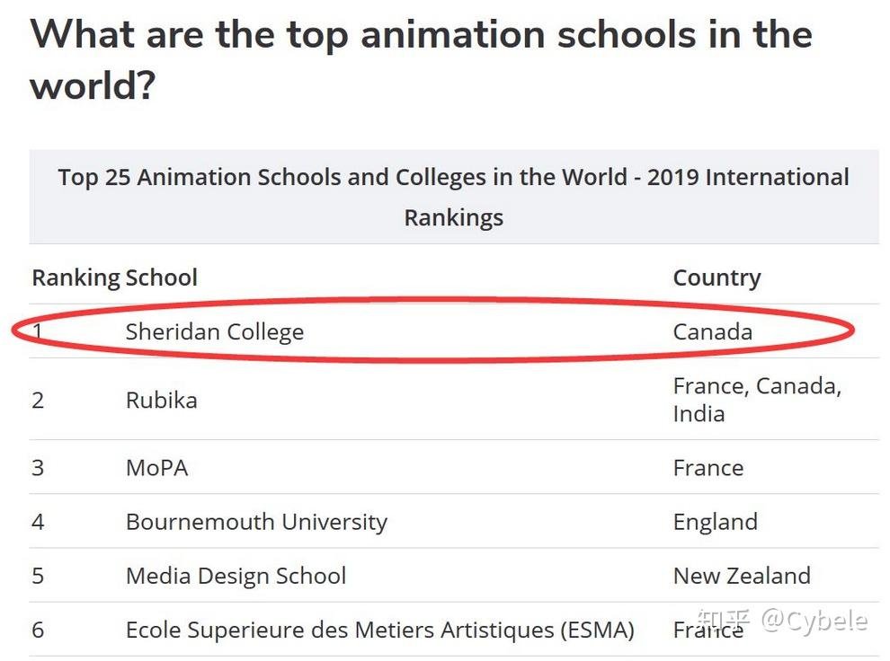The width and height of the screenshot is (890, 661).
Task: Select the table title 'Top 25 Animation Schools' caption
Action: tap(453, 197)
